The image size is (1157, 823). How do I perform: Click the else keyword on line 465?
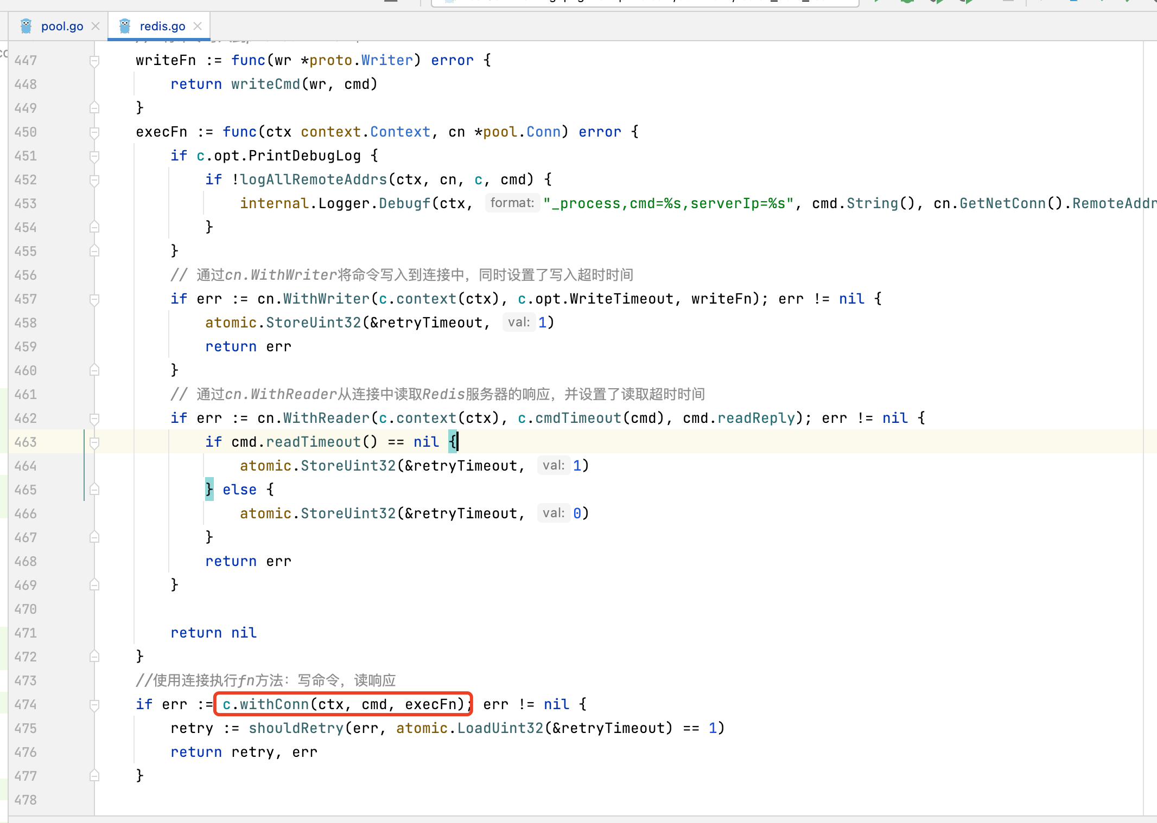[x=240, y=490]
